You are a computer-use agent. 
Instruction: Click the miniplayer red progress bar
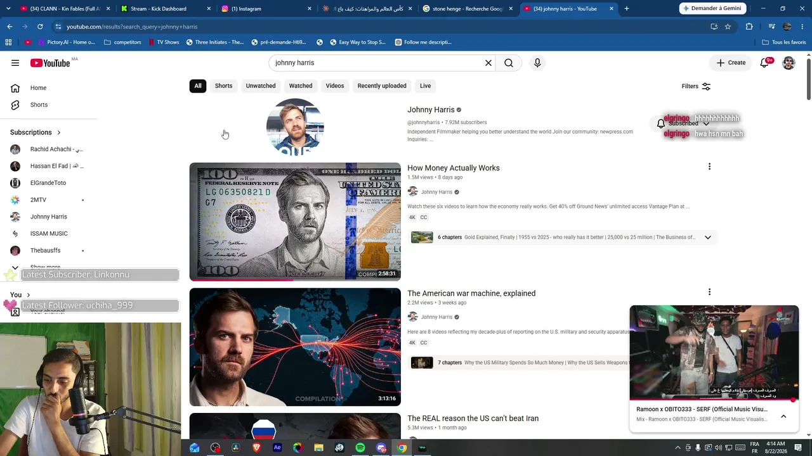point(714,400)
